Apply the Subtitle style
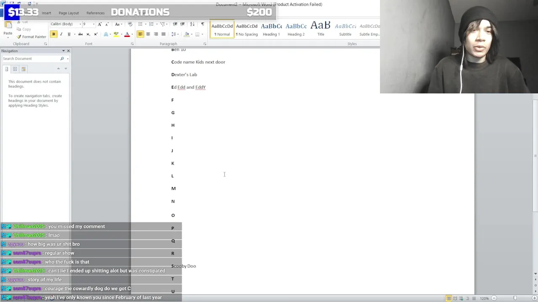The image size is (538, 302). tap(345, 29)
